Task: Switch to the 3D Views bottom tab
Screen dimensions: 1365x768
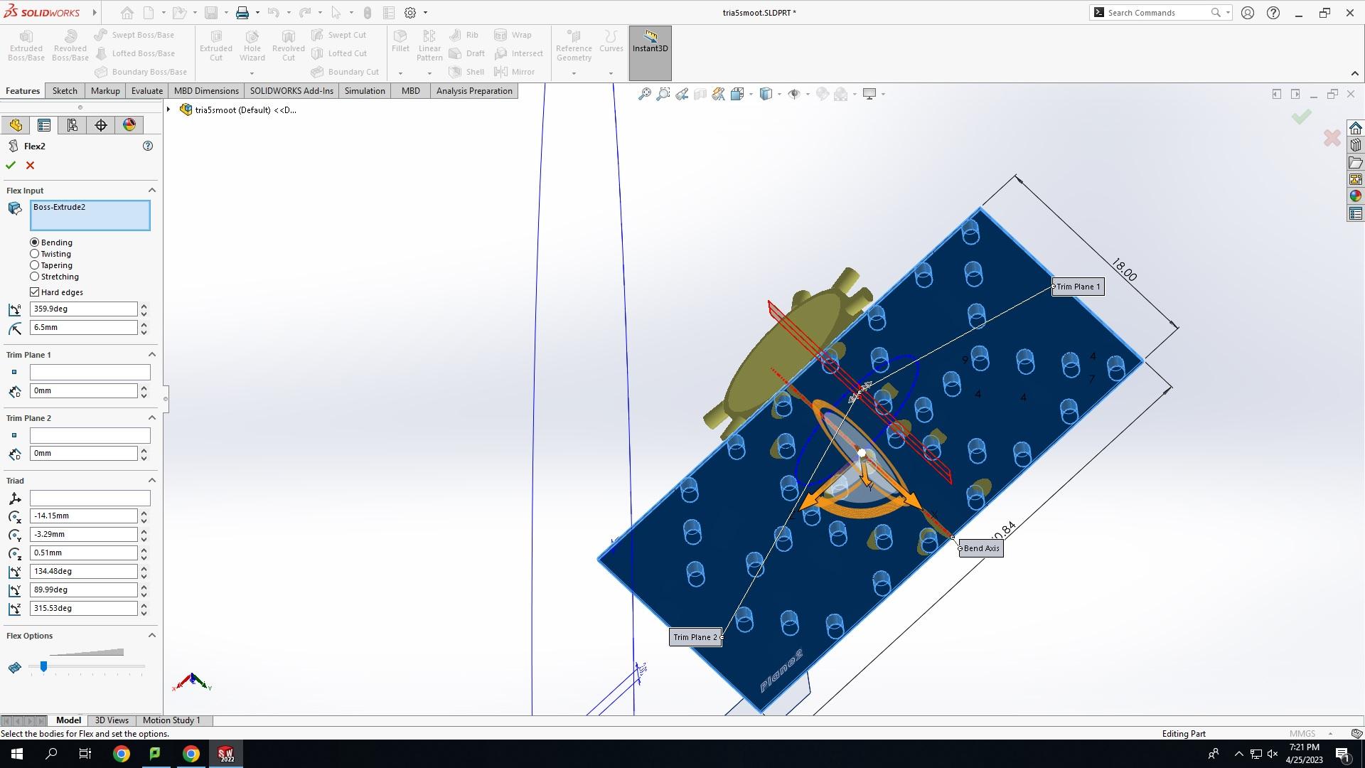Action: coord(112,720)
